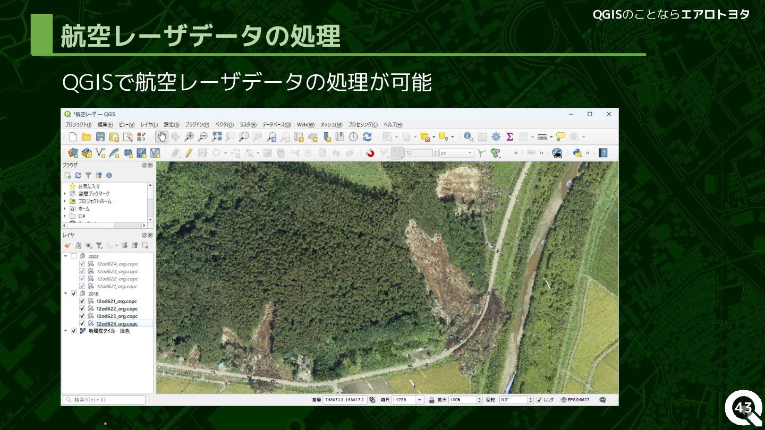Click the New Shapefile Layer icon
The width and height of the screenshot is (765, 430).
(100, 153)
